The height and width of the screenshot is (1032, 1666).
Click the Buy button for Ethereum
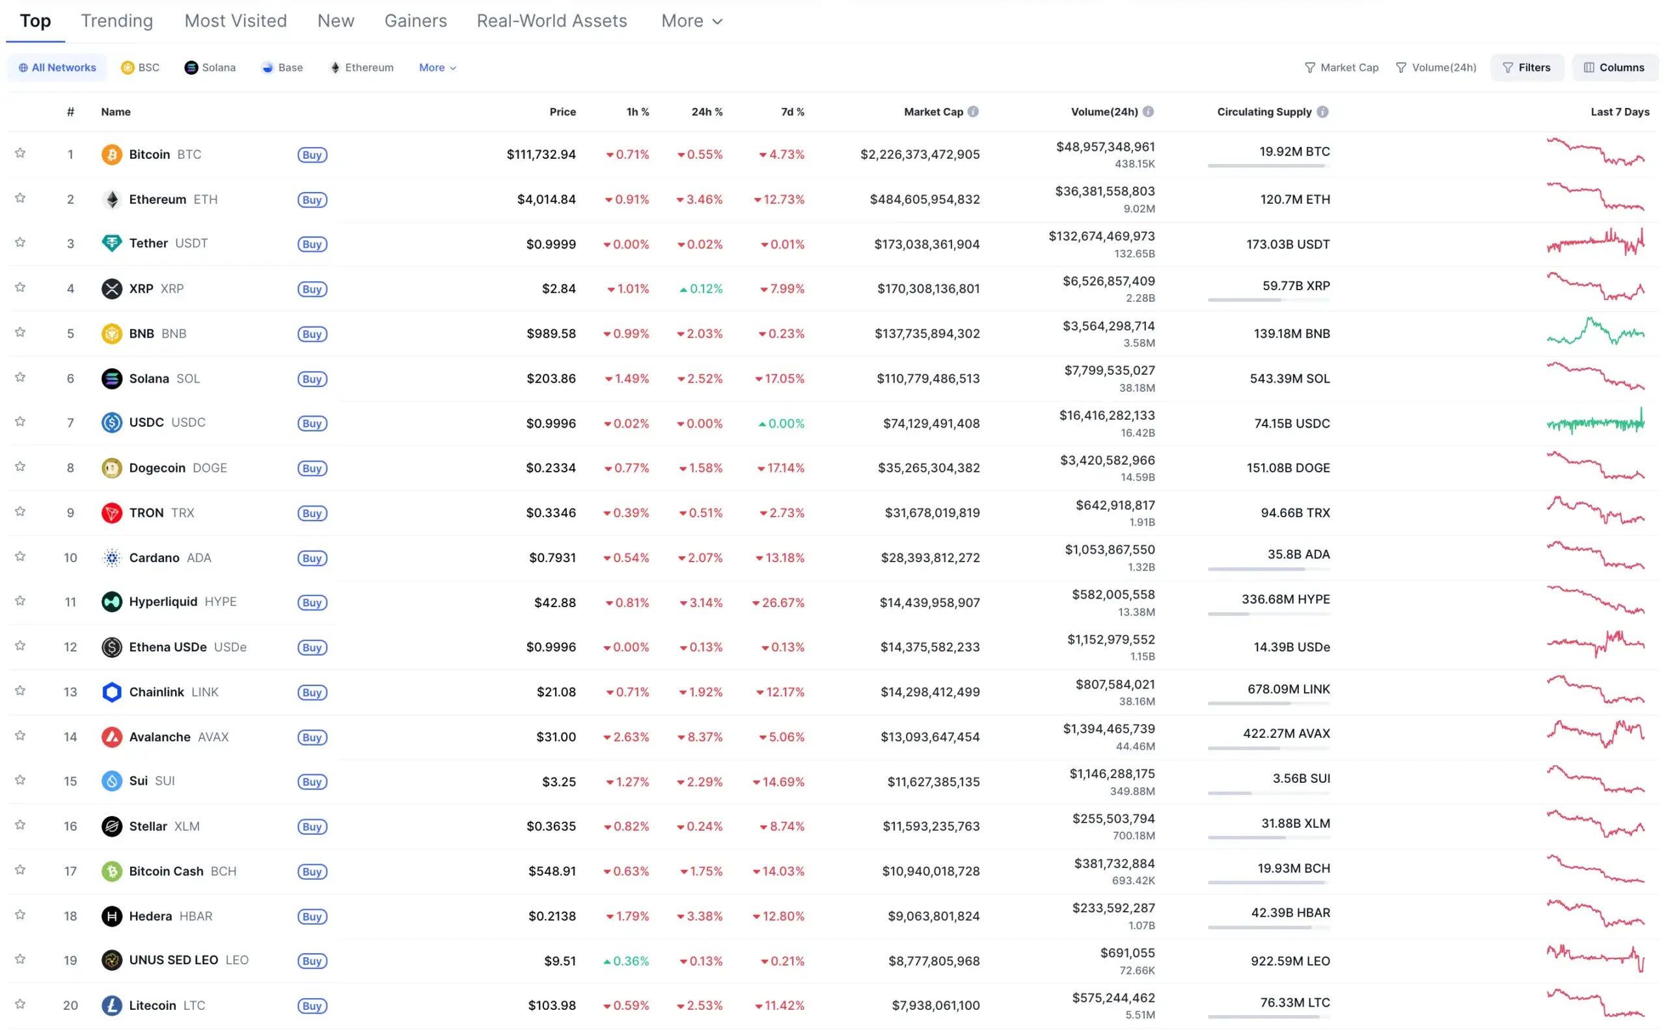312,200
